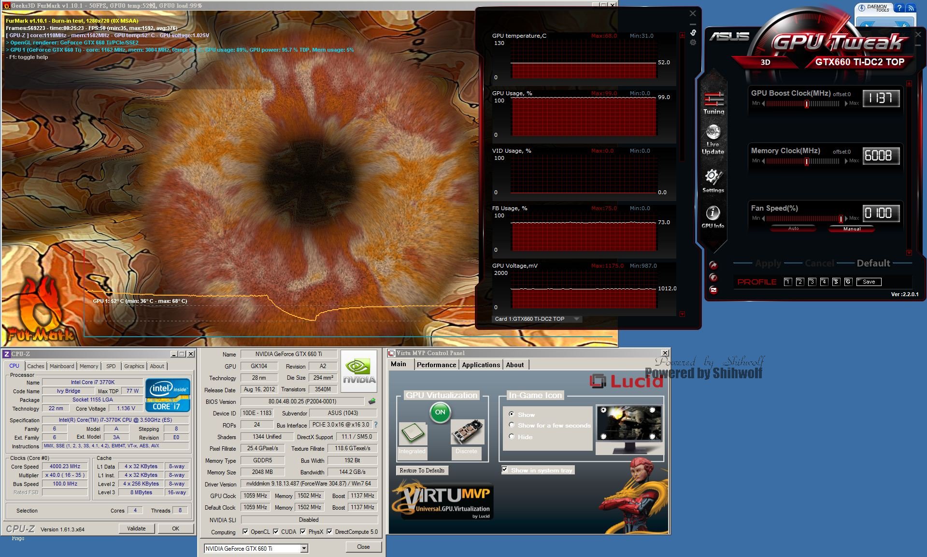Click the GPU Boost Clock value field 1137

click(x=881, y=98)
